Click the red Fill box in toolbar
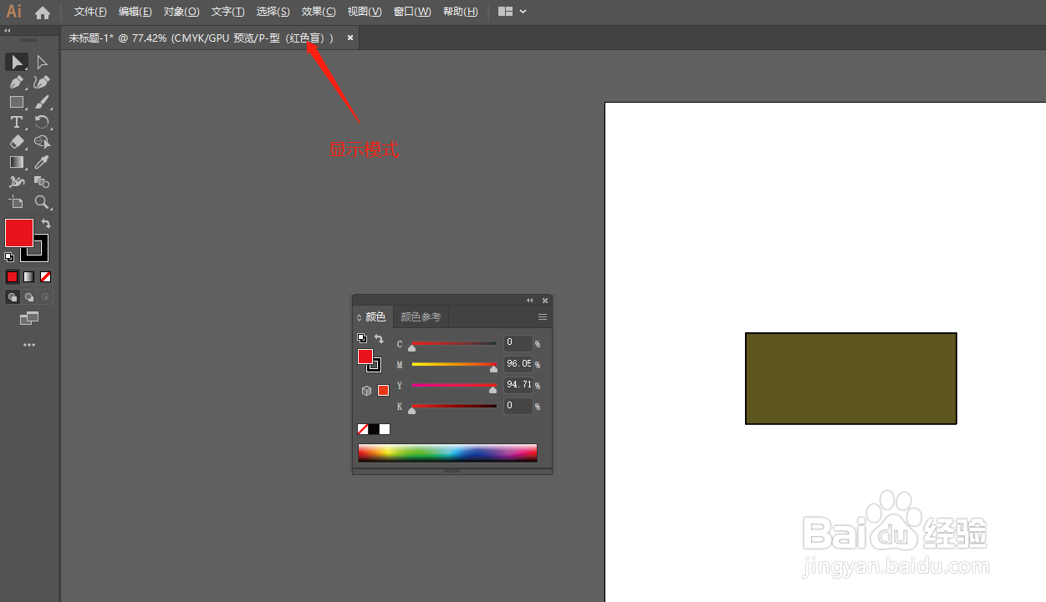The image size is (1046, 602). point(18,232)
